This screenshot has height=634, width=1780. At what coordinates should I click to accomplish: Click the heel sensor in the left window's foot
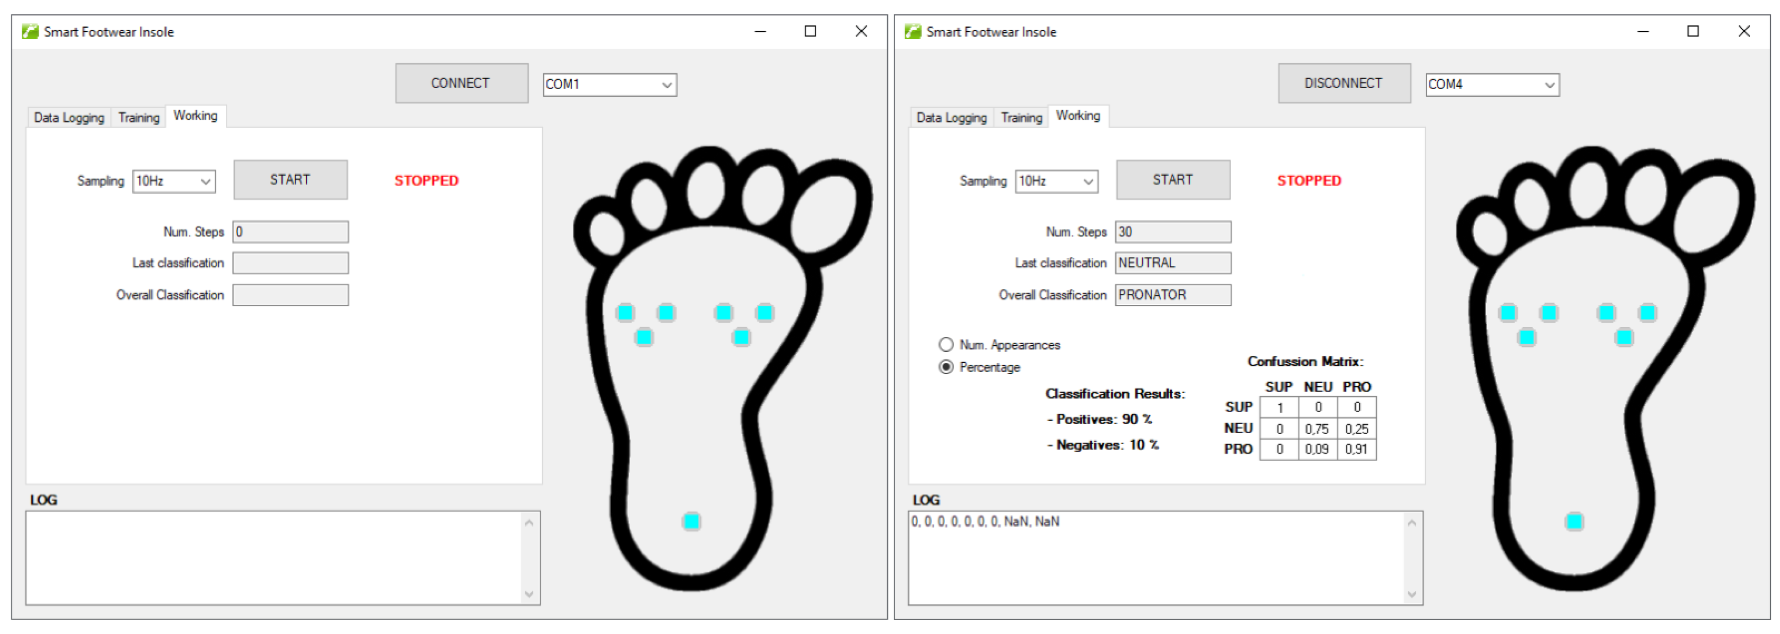pyautogui.click(x=691, y=521)
